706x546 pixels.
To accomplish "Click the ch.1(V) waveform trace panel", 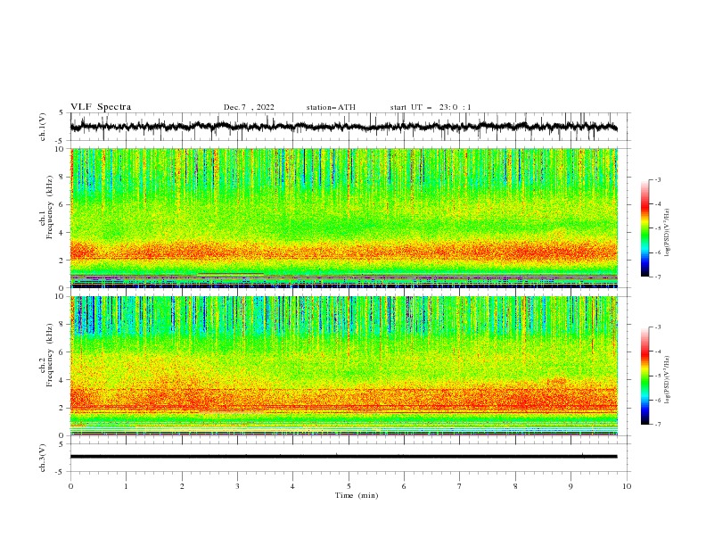I will coord(349,127).
